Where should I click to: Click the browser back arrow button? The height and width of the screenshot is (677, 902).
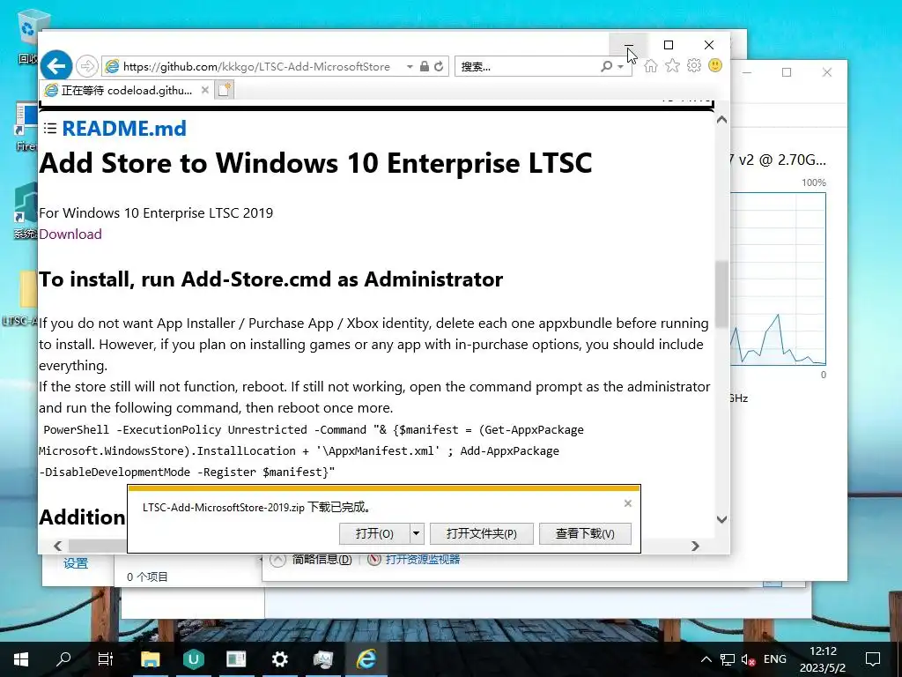click(56, 66)
